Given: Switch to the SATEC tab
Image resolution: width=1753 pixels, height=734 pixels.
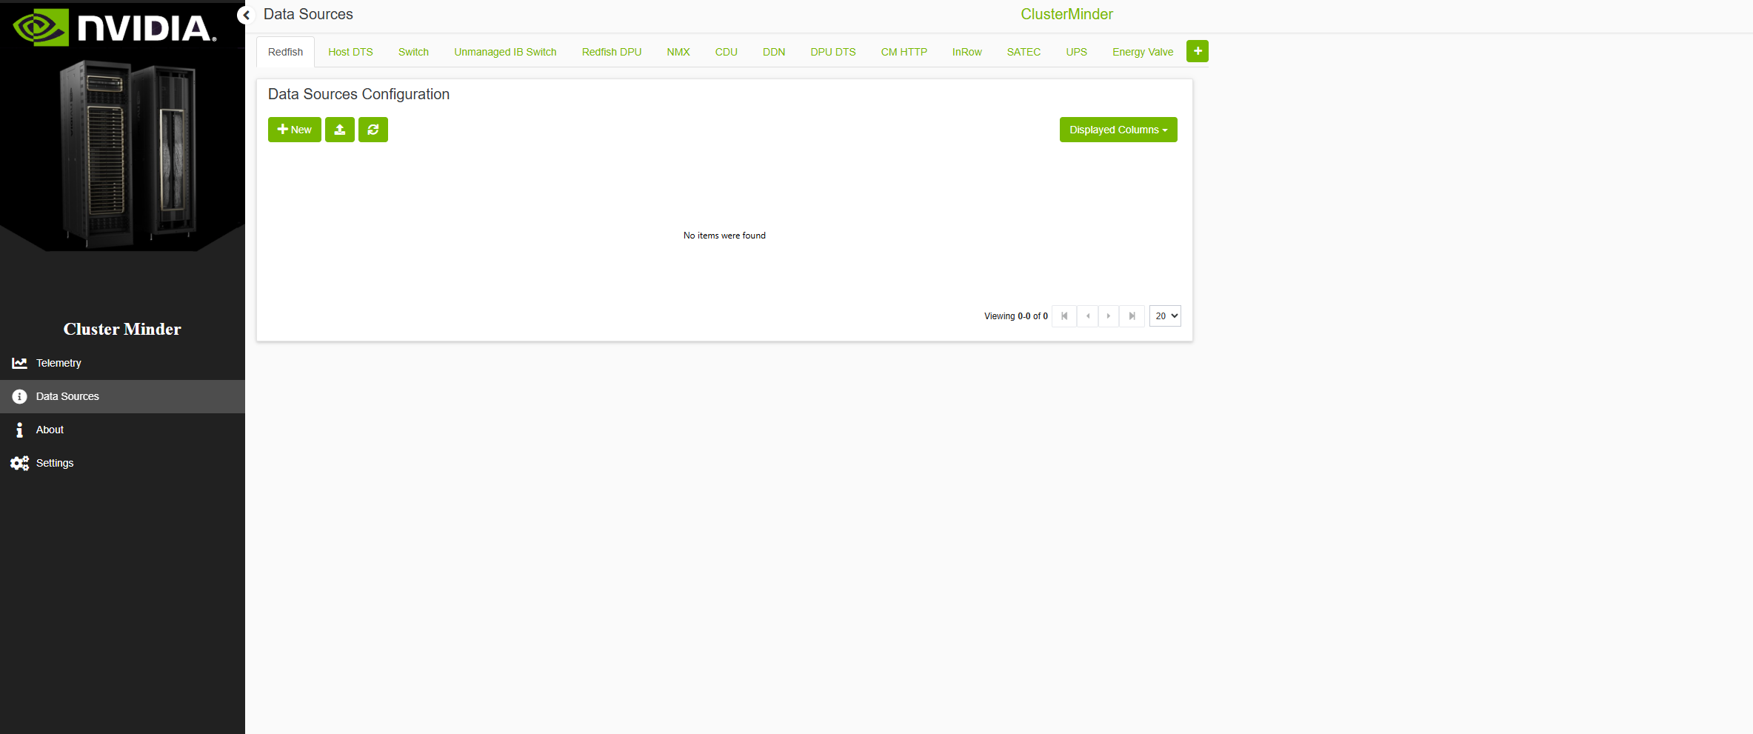Looking at the screenshot, I should coord(1024,52).
